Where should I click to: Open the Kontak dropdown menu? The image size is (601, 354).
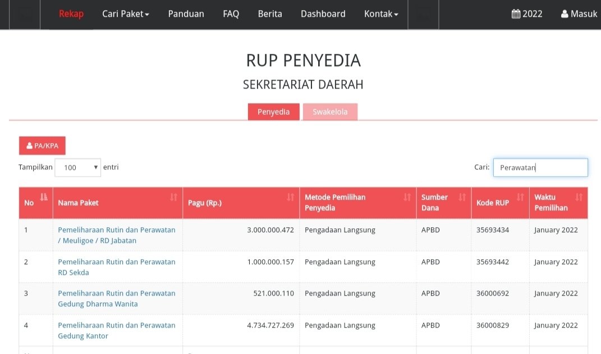tap(381, 14)
